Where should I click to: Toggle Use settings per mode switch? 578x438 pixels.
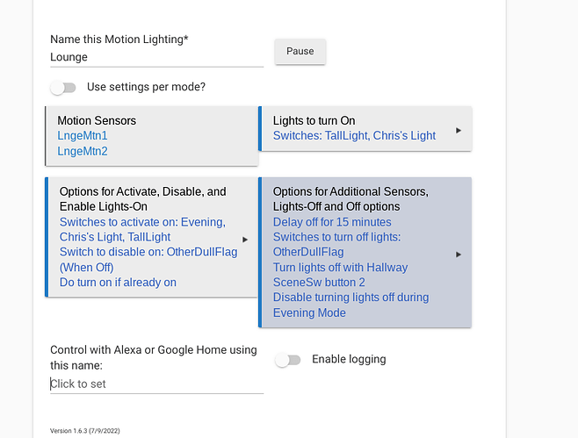(x=63, y=87)
